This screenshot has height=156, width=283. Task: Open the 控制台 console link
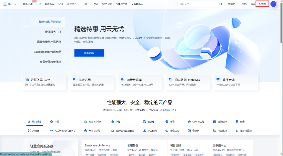coord(262,4)
